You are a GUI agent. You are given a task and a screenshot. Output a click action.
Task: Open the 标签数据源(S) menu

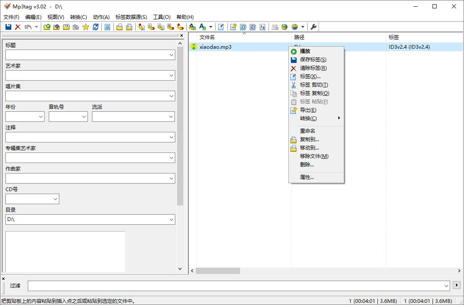pyautogui.click(x=131, y=17)
